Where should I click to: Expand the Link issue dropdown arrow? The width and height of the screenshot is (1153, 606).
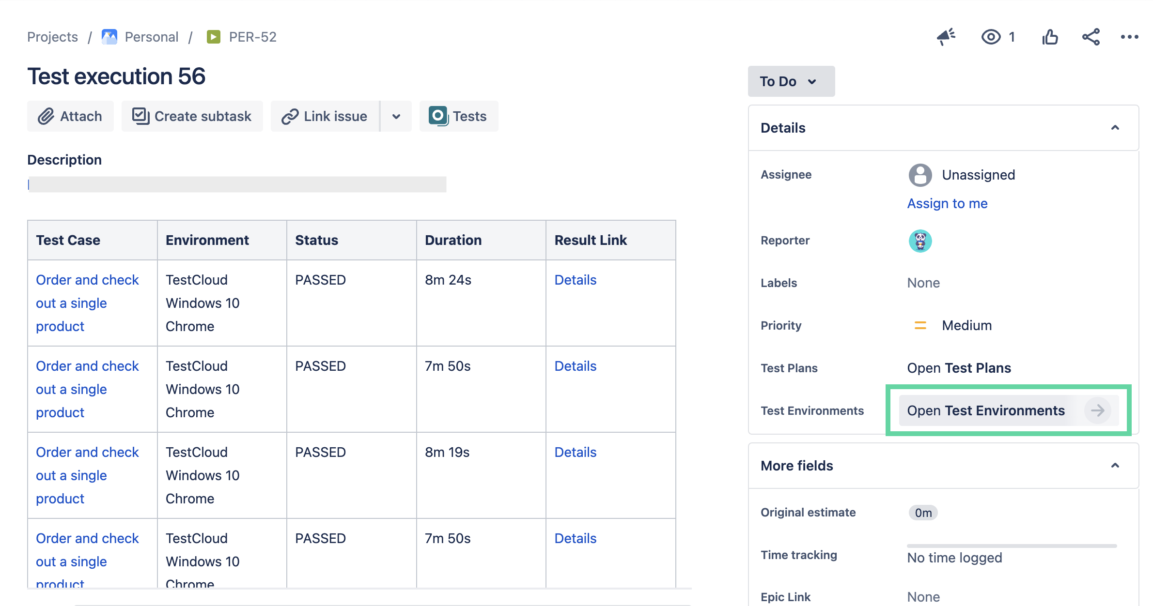tap(396, 116)
